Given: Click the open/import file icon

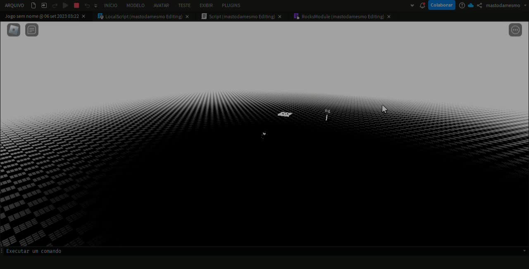Looking at the screenshot, I should point(44,5).
